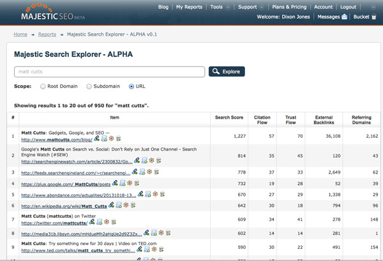Select the Subdomain scope radio button
Screen dimensions: 383x261
pos(89,86)
